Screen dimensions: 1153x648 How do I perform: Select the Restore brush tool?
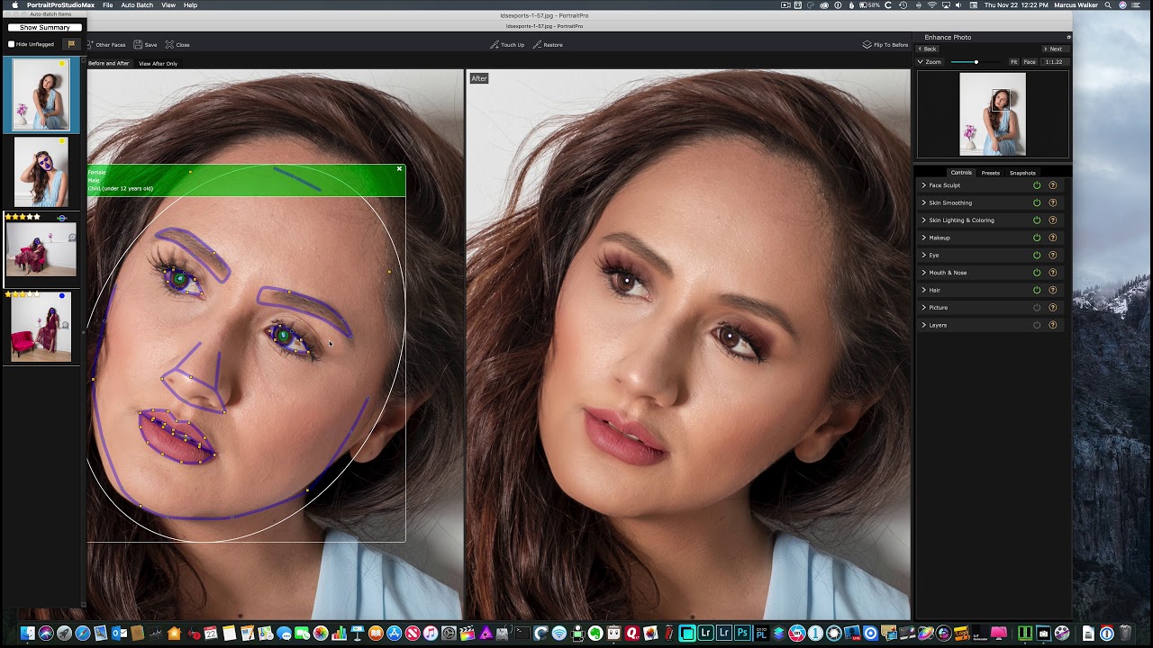(537, 44)
